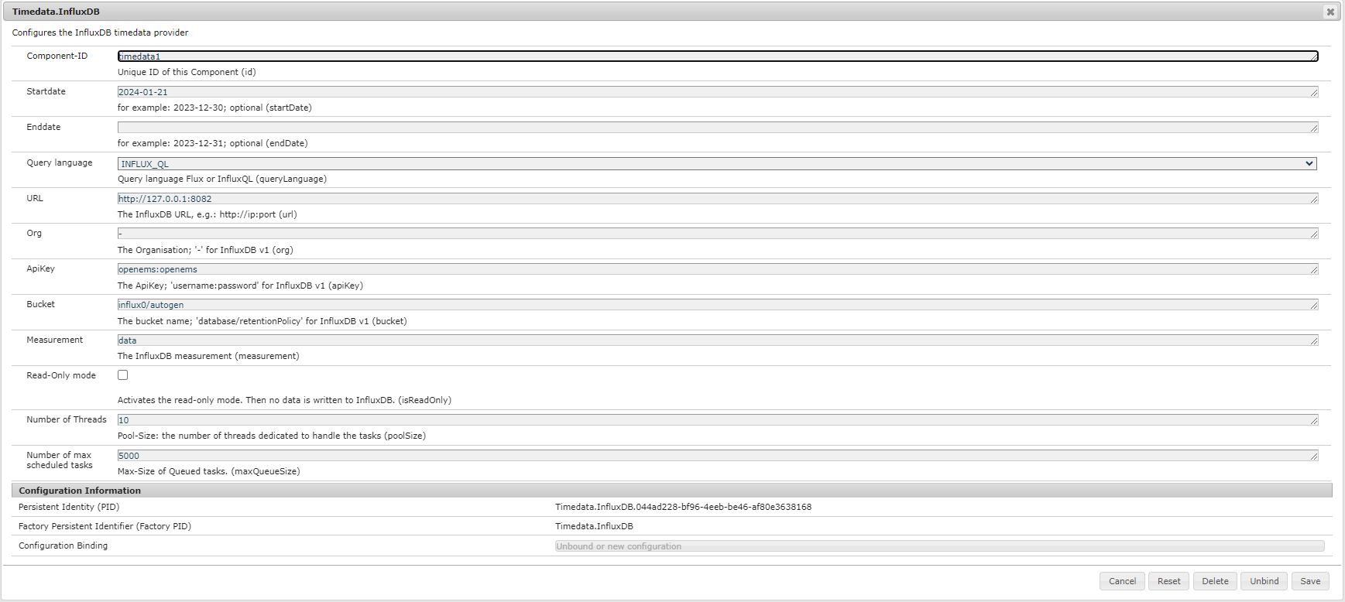The image size is (1345, 602).
Task: Click the Persistent Identity (PID) label
Action: click(x=69, y=507)
